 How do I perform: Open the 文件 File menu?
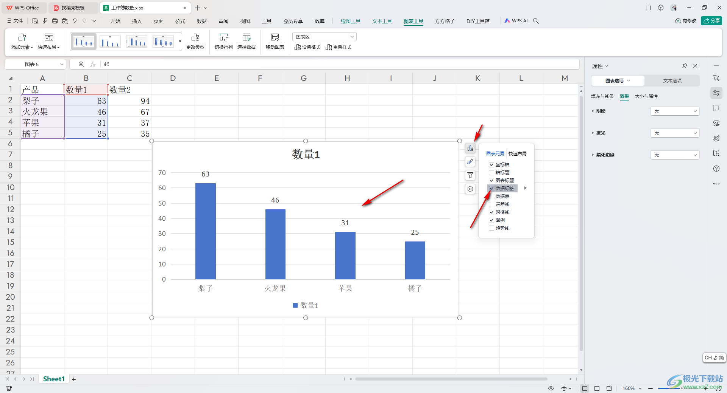click(x=15, y=21)
